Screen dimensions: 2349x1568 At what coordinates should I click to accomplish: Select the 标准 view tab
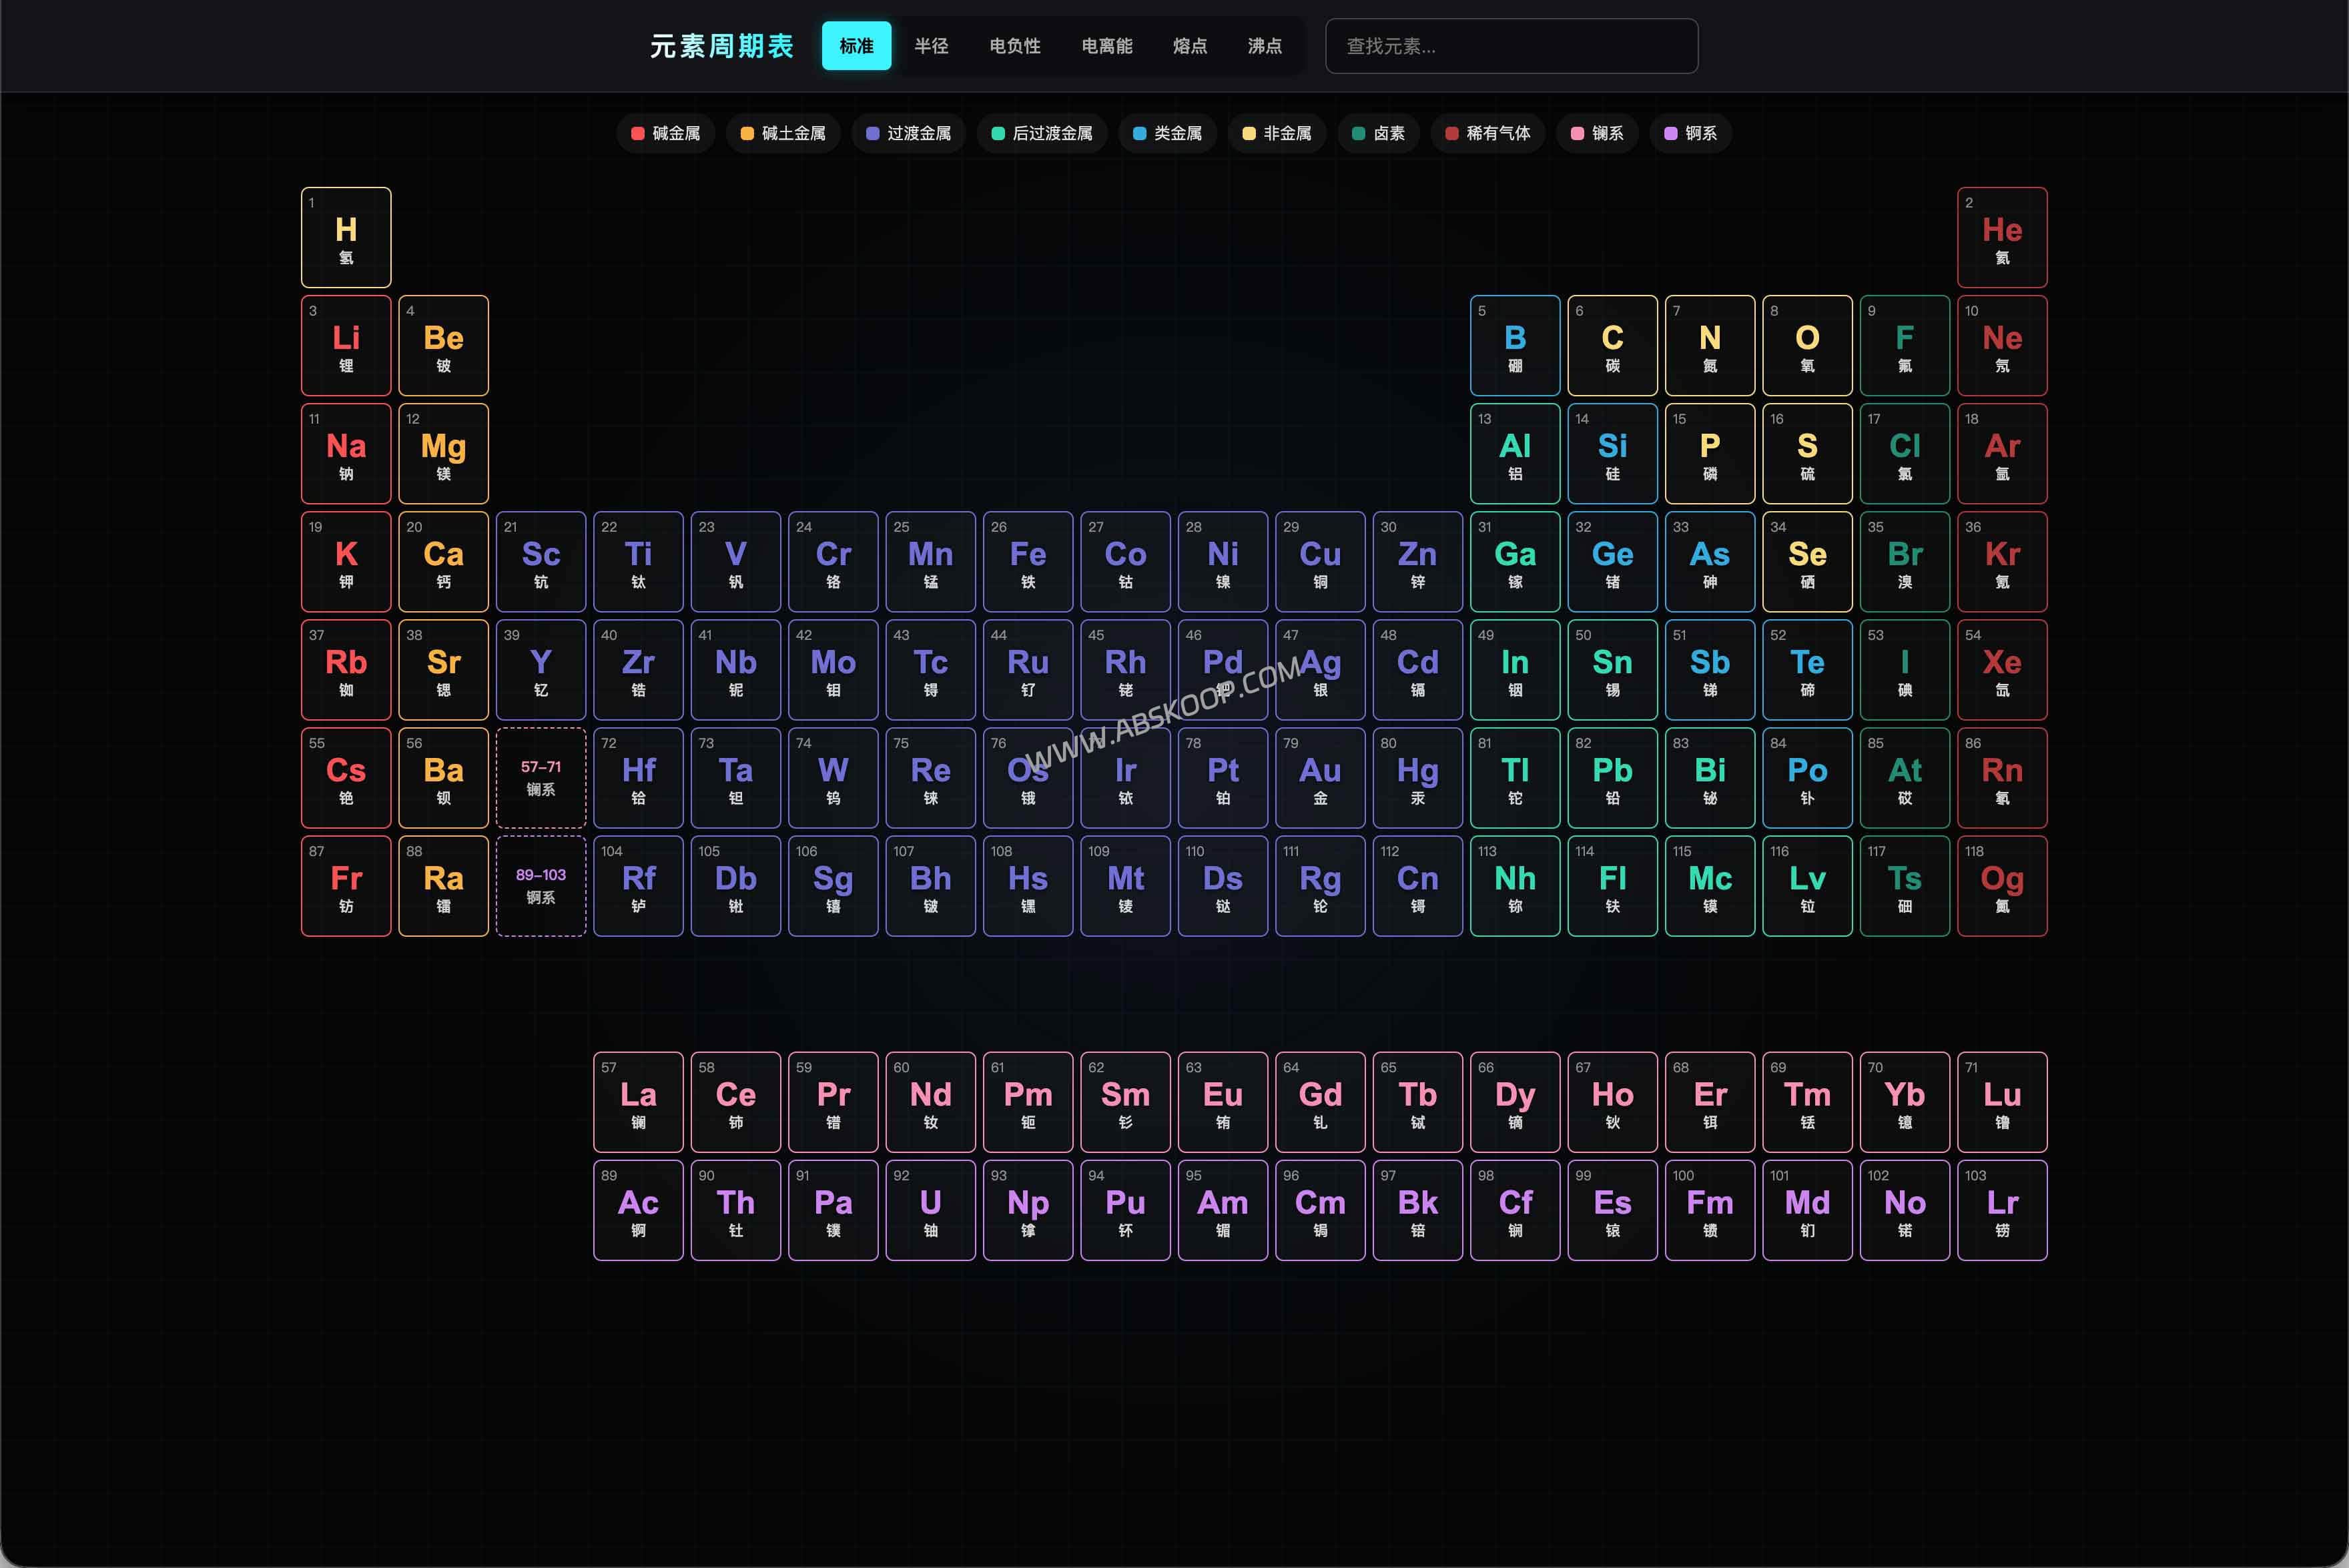tap(856, 46)
